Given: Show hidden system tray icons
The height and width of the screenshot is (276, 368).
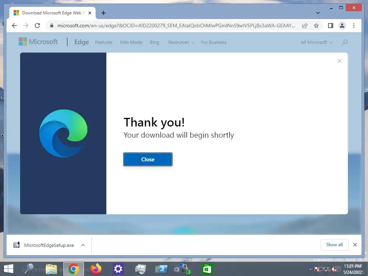Looking at the screenshot, I should [x=310, y=269].
